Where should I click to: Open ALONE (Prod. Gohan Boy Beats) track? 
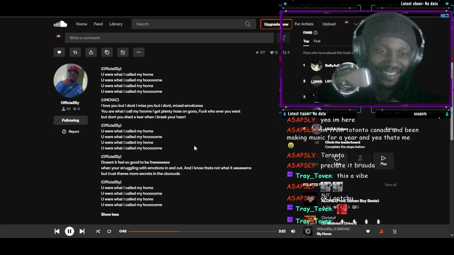coord(350,201)
